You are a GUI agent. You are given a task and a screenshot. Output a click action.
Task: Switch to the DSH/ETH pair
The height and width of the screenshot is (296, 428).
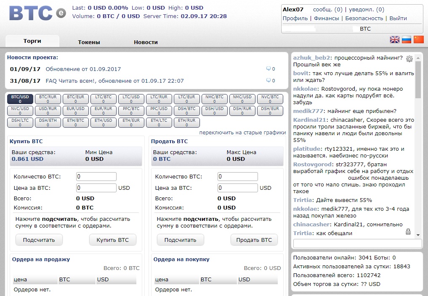click(x=48, y=123)
